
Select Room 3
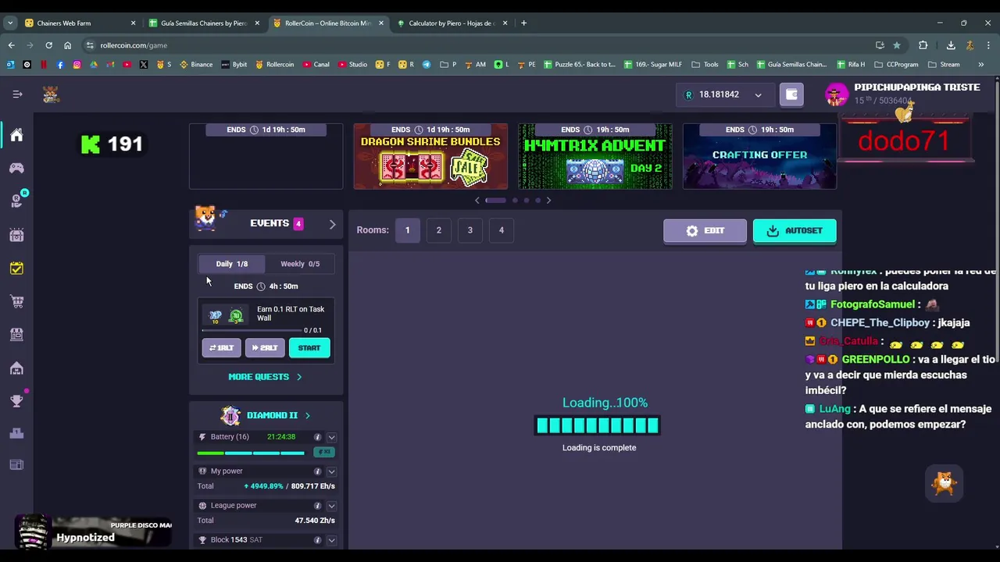click(470, 230)
